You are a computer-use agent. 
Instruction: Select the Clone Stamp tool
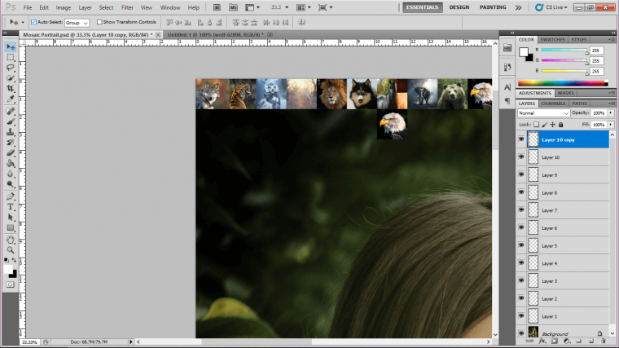point(11,132)
